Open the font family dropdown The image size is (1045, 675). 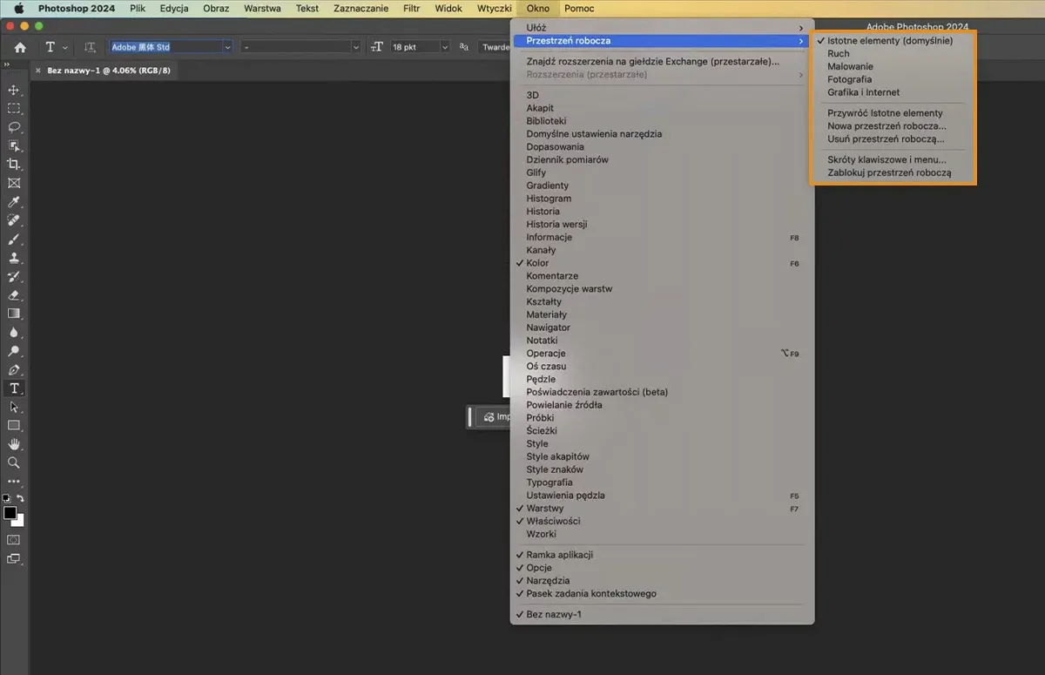[x=170, y=46]
